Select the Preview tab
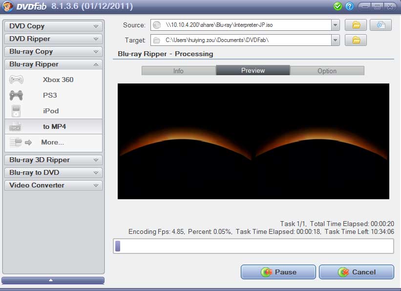 coord(253,70)
